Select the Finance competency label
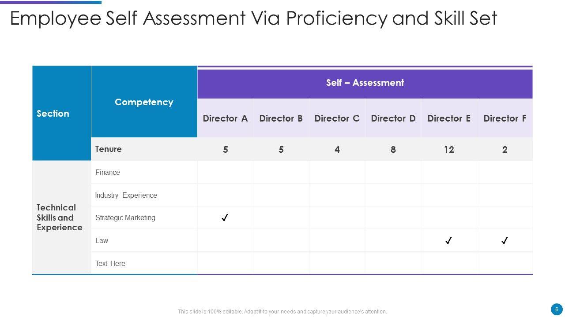The width and height of the screenshot is (565, 317). tap(108, 173)
